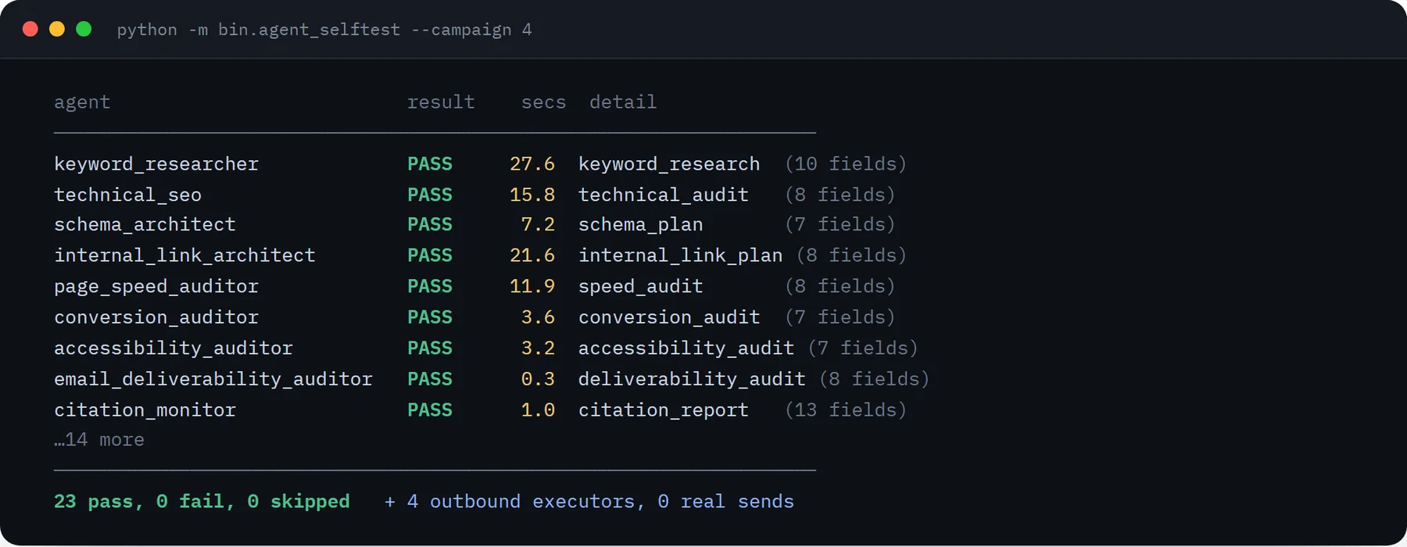Screen dimensions: 1407x547
Task: Click PASS in the page_speed_auditor row
Action: 430,287
